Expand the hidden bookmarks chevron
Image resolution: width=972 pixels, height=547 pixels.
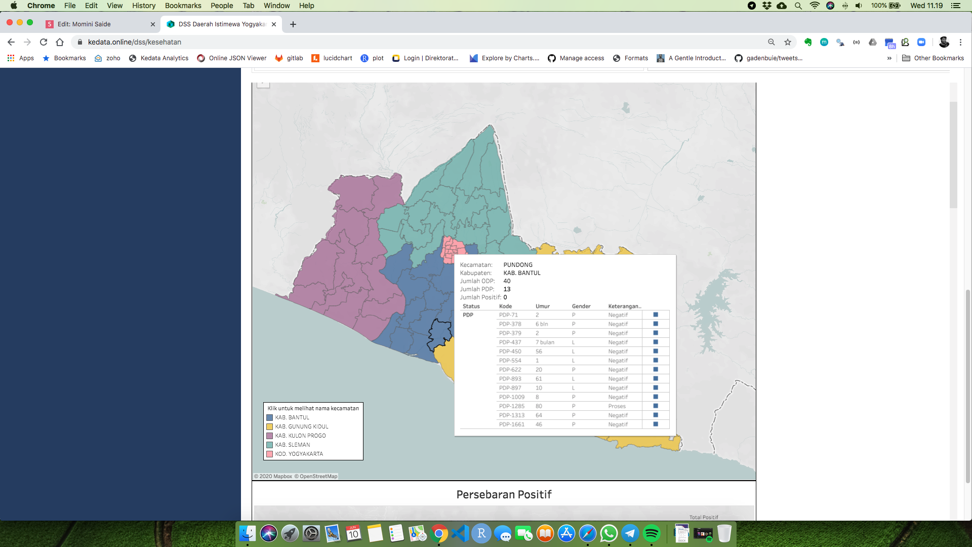(x=889, y=58)
